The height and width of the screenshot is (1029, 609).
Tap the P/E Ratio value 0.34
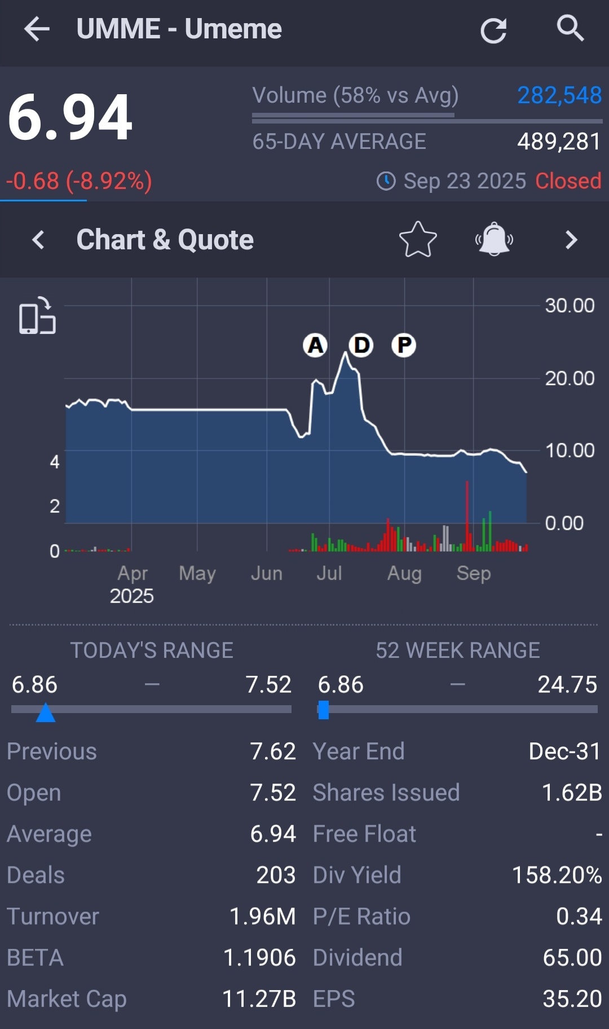[579, 916]
